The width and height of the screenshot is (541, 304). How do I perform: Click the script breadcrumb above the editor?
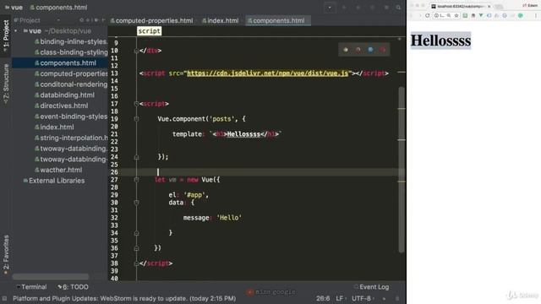point(149,31)
